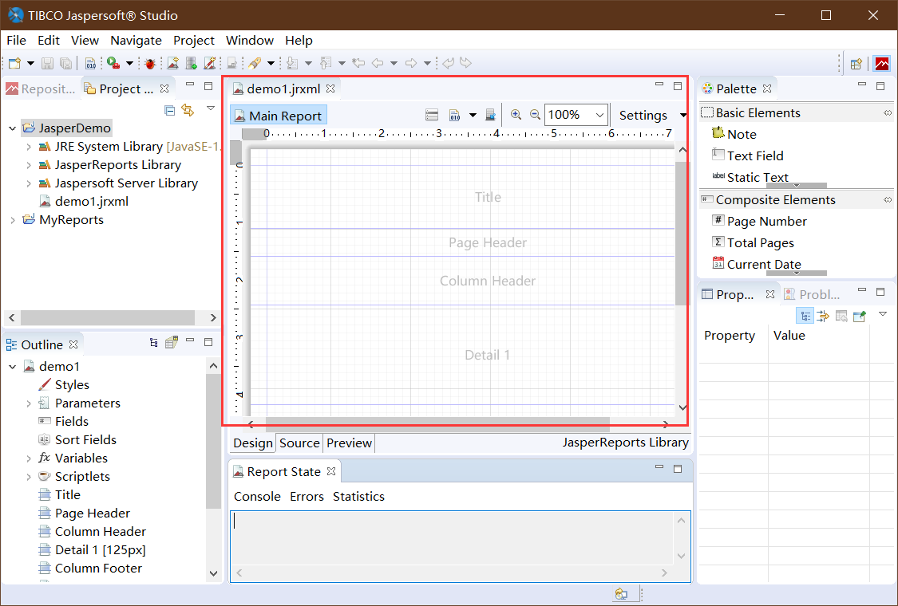Open the Preview view of demo1
Screen dimensions: 898x606
349,443
